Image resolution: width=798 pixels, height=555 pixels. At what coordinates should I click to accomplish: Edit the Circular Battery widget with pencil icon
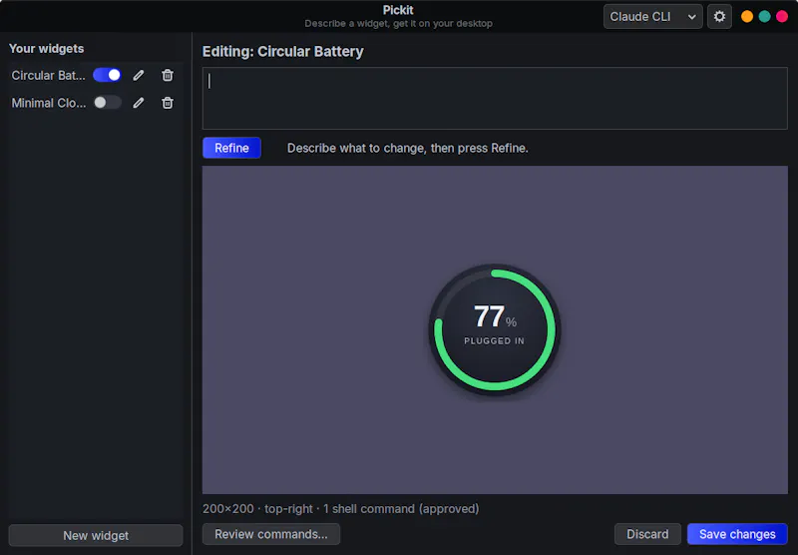(x=139, y=75)
